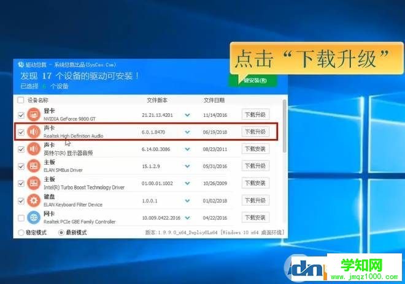Uncheck the Realtek High Definition Audio checkbox
Viewport: 405px width, 284px height.
21,132
